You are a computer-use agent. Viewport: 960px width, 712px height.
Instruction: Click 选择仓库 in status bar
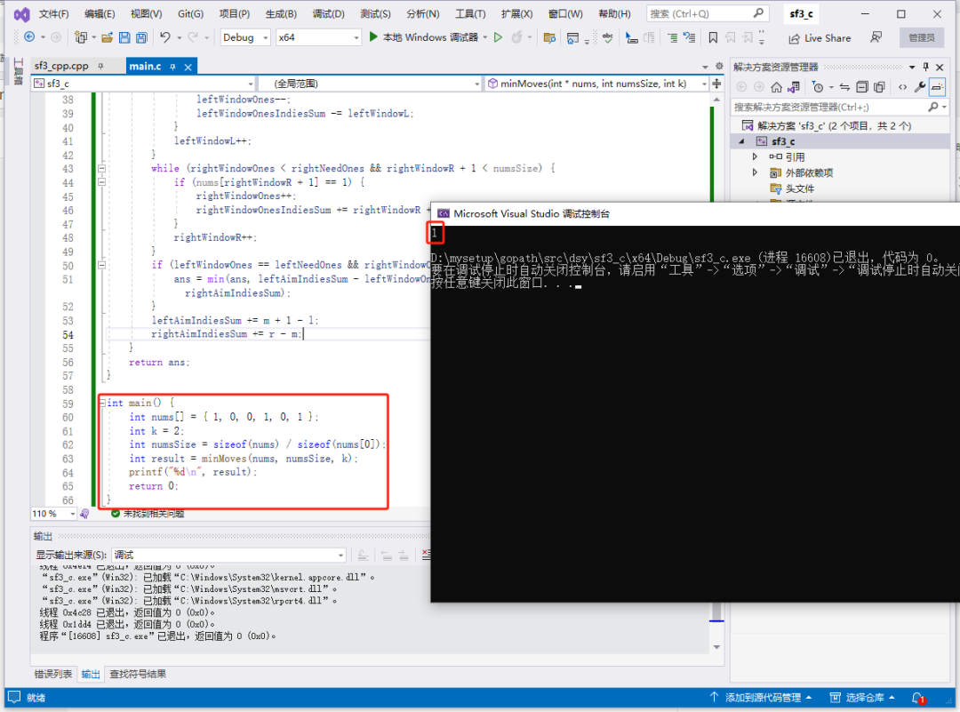(862, 697)
